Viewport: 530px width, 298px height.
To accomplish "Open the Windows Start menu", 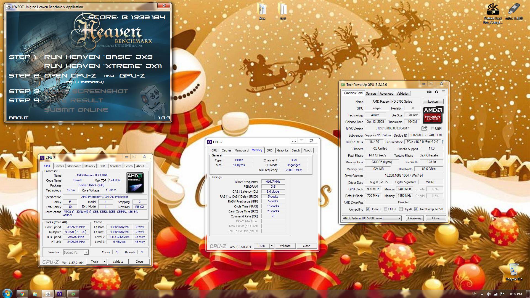I will pyautogui.click(x=7, y=294).
